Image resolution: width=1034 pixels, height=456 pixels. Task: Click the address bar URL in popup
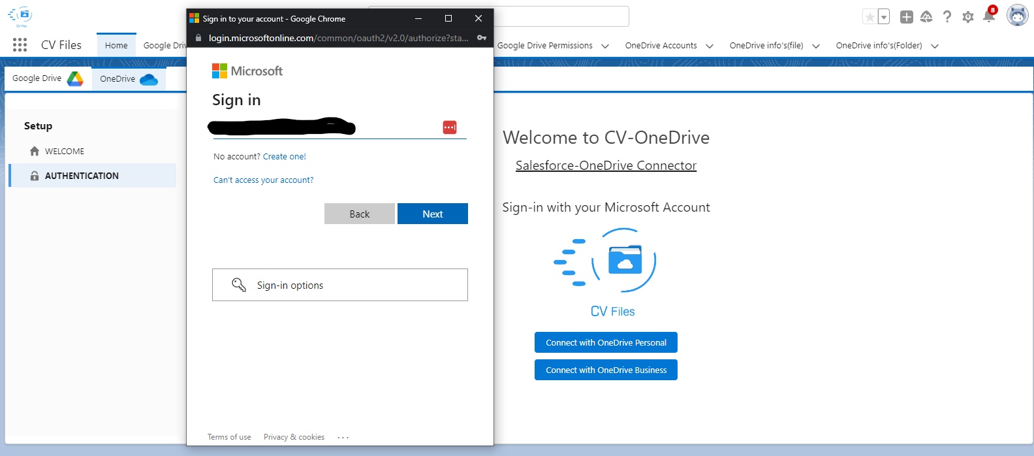tap(338, 38)
